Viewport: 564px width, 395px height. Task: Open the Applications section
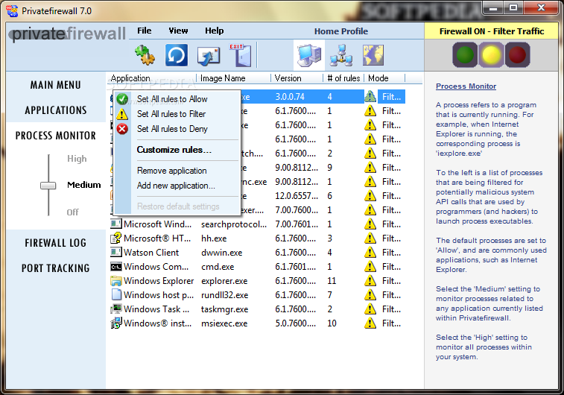point(56,110)
